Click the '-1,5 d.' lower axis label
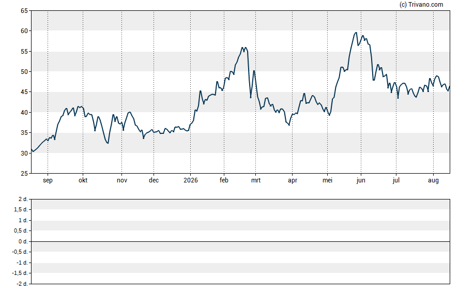The width and height of the screenshot is (459, 292). (20, 273)
